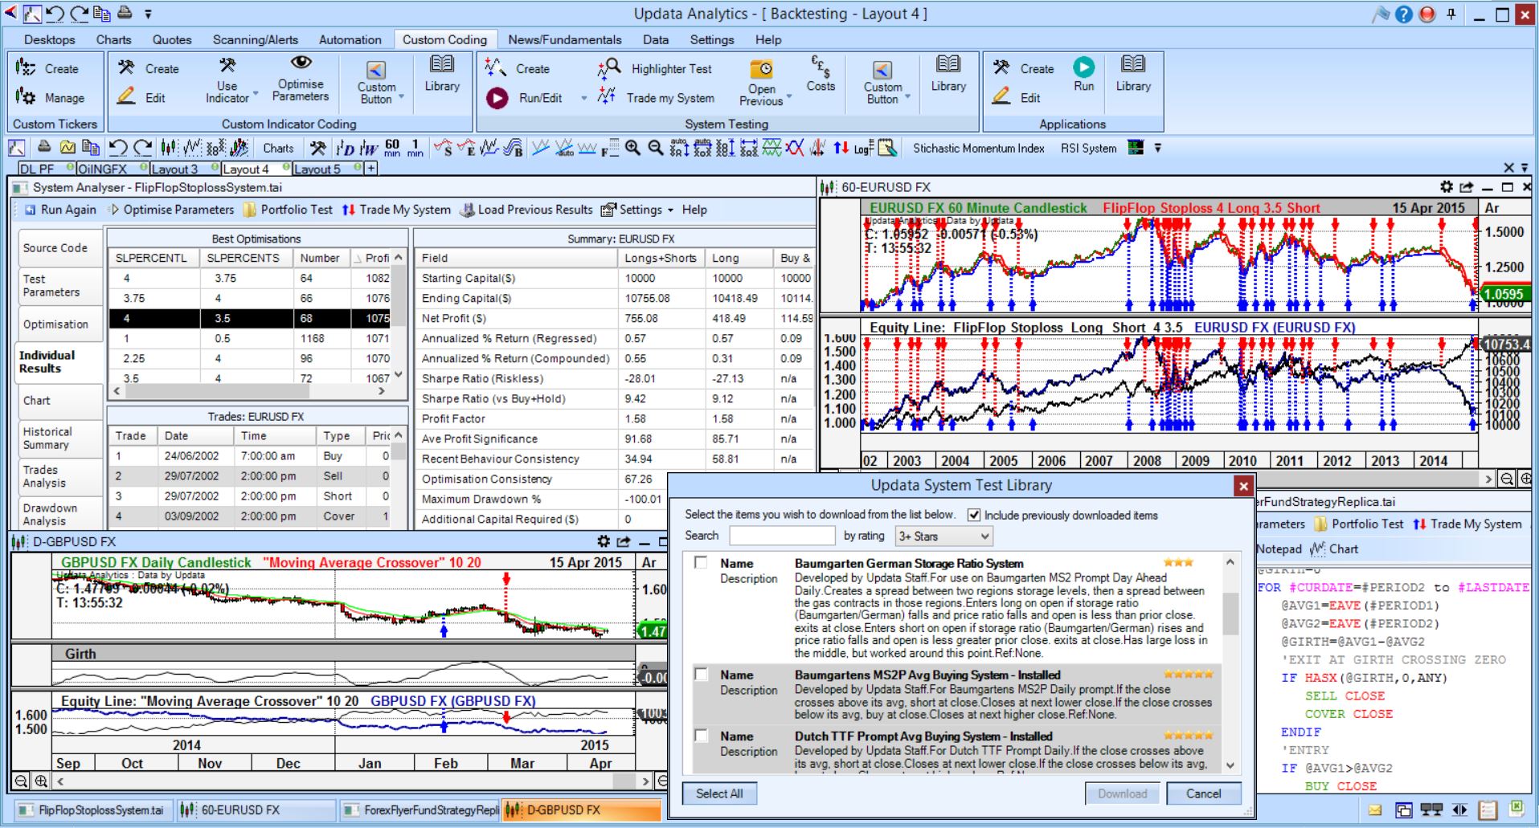Check the Baumgartens MS2P Avg Buying System item

(x=701, y=675)
